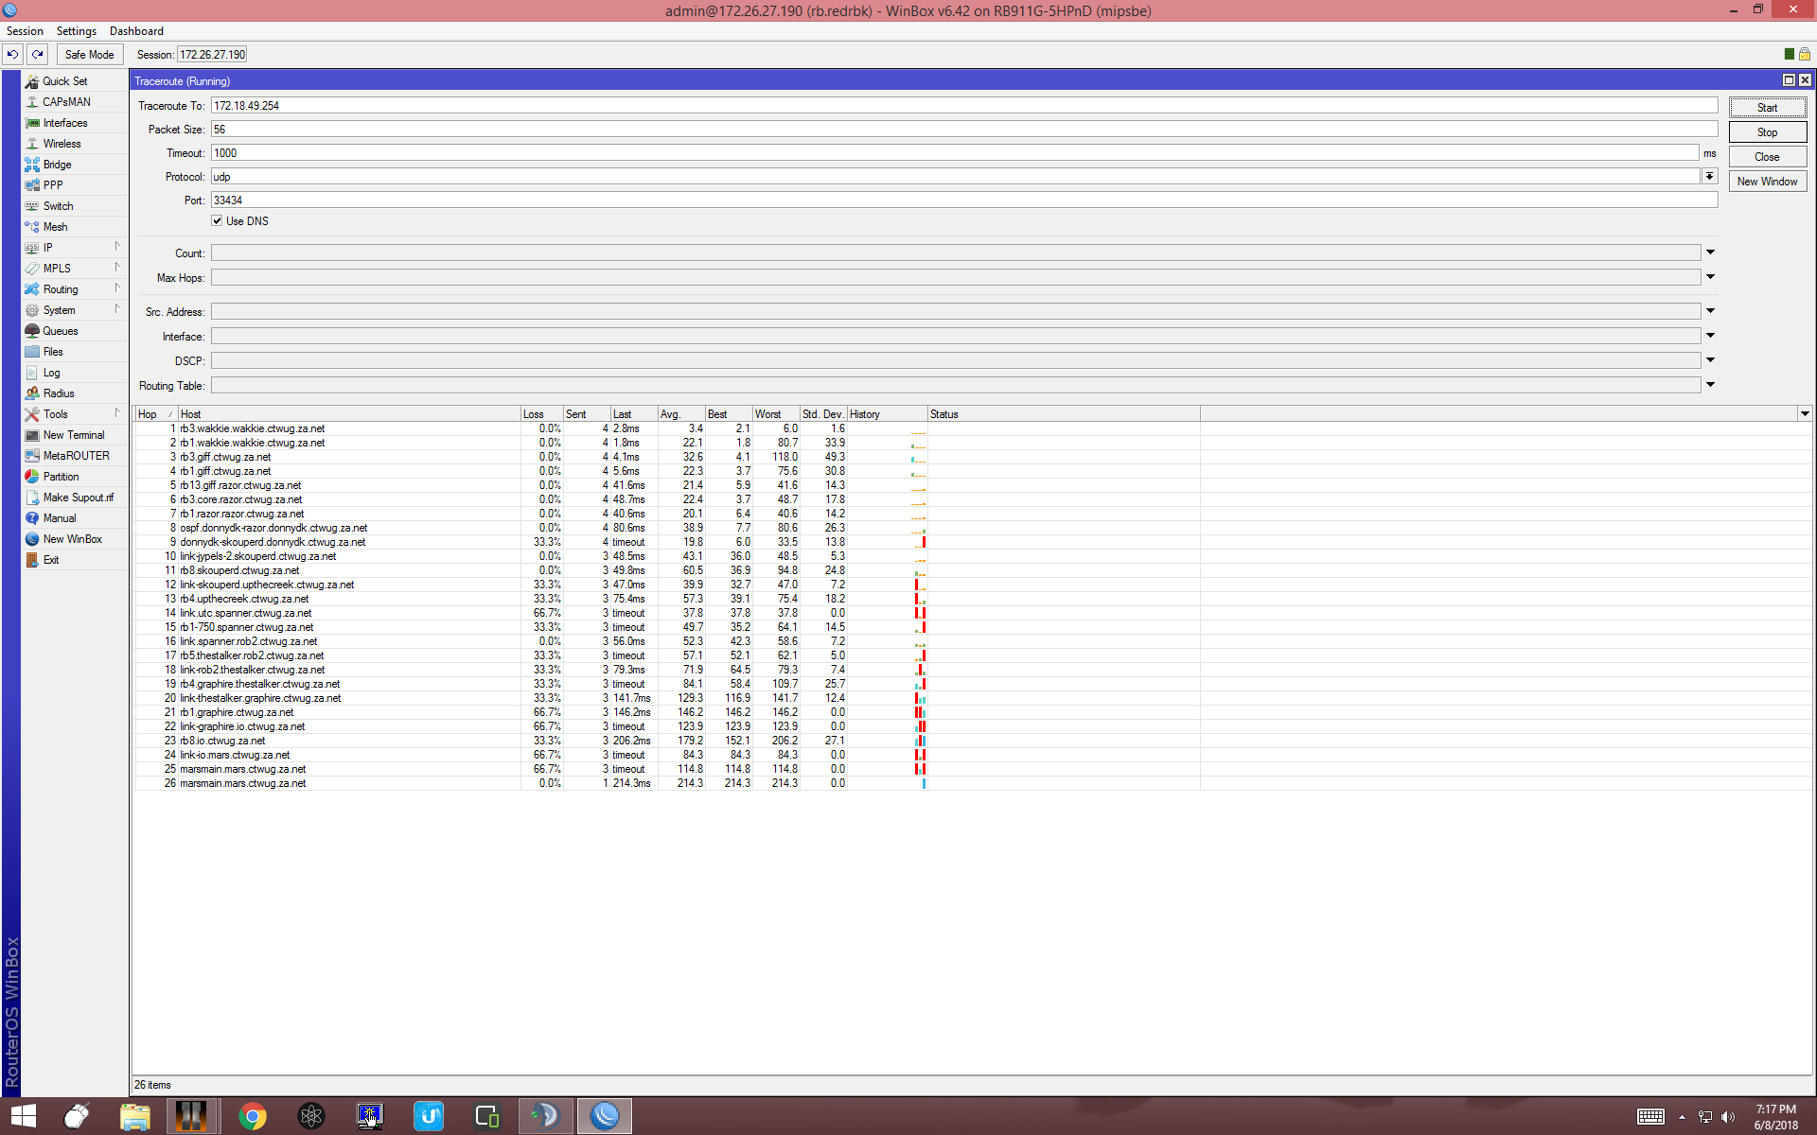Image resolution: width=1817 pixels, height=1135 pixels.
Task: Click the New Window button
Action: 1767,182
